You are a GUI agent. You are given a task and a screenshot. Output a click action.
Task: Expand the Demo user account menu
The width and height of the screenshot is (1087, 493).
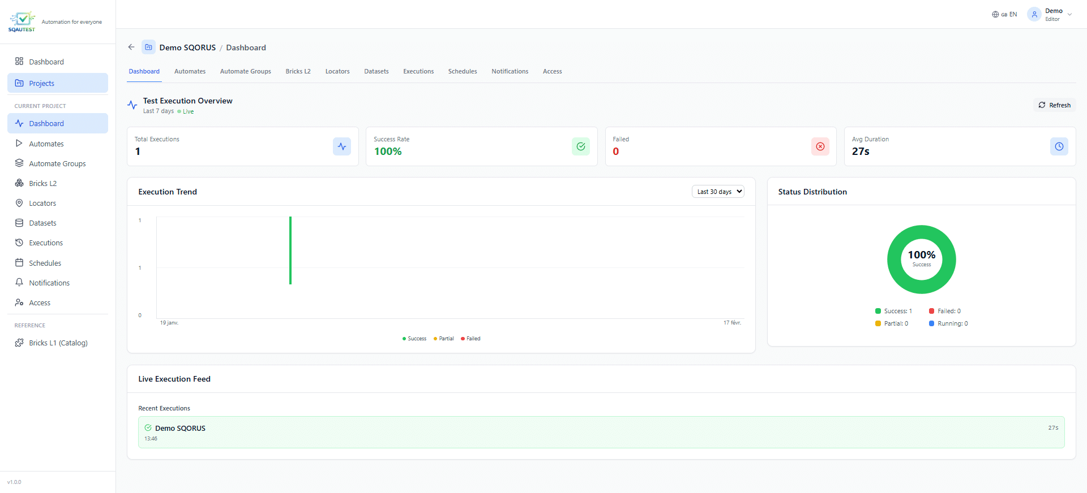1050,15
